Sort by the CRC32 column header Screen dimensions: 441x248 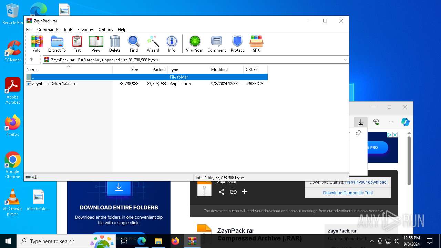(256, 69)
